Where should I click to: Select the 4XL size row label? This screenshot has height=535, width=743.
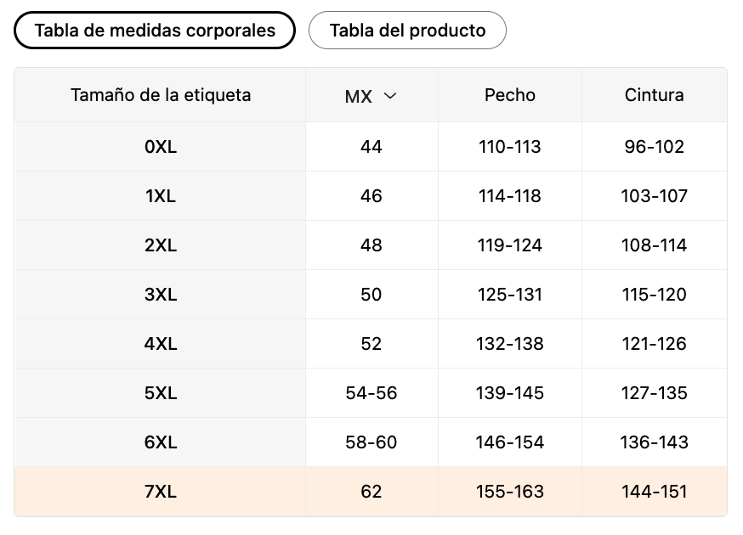[x=161, y=344]
